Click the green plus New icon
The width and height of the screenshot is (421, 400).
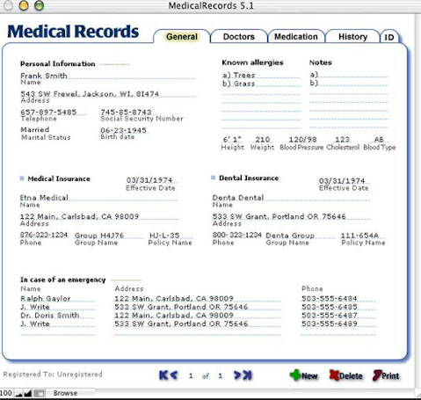pyautogui.click(x=295, y=375)
